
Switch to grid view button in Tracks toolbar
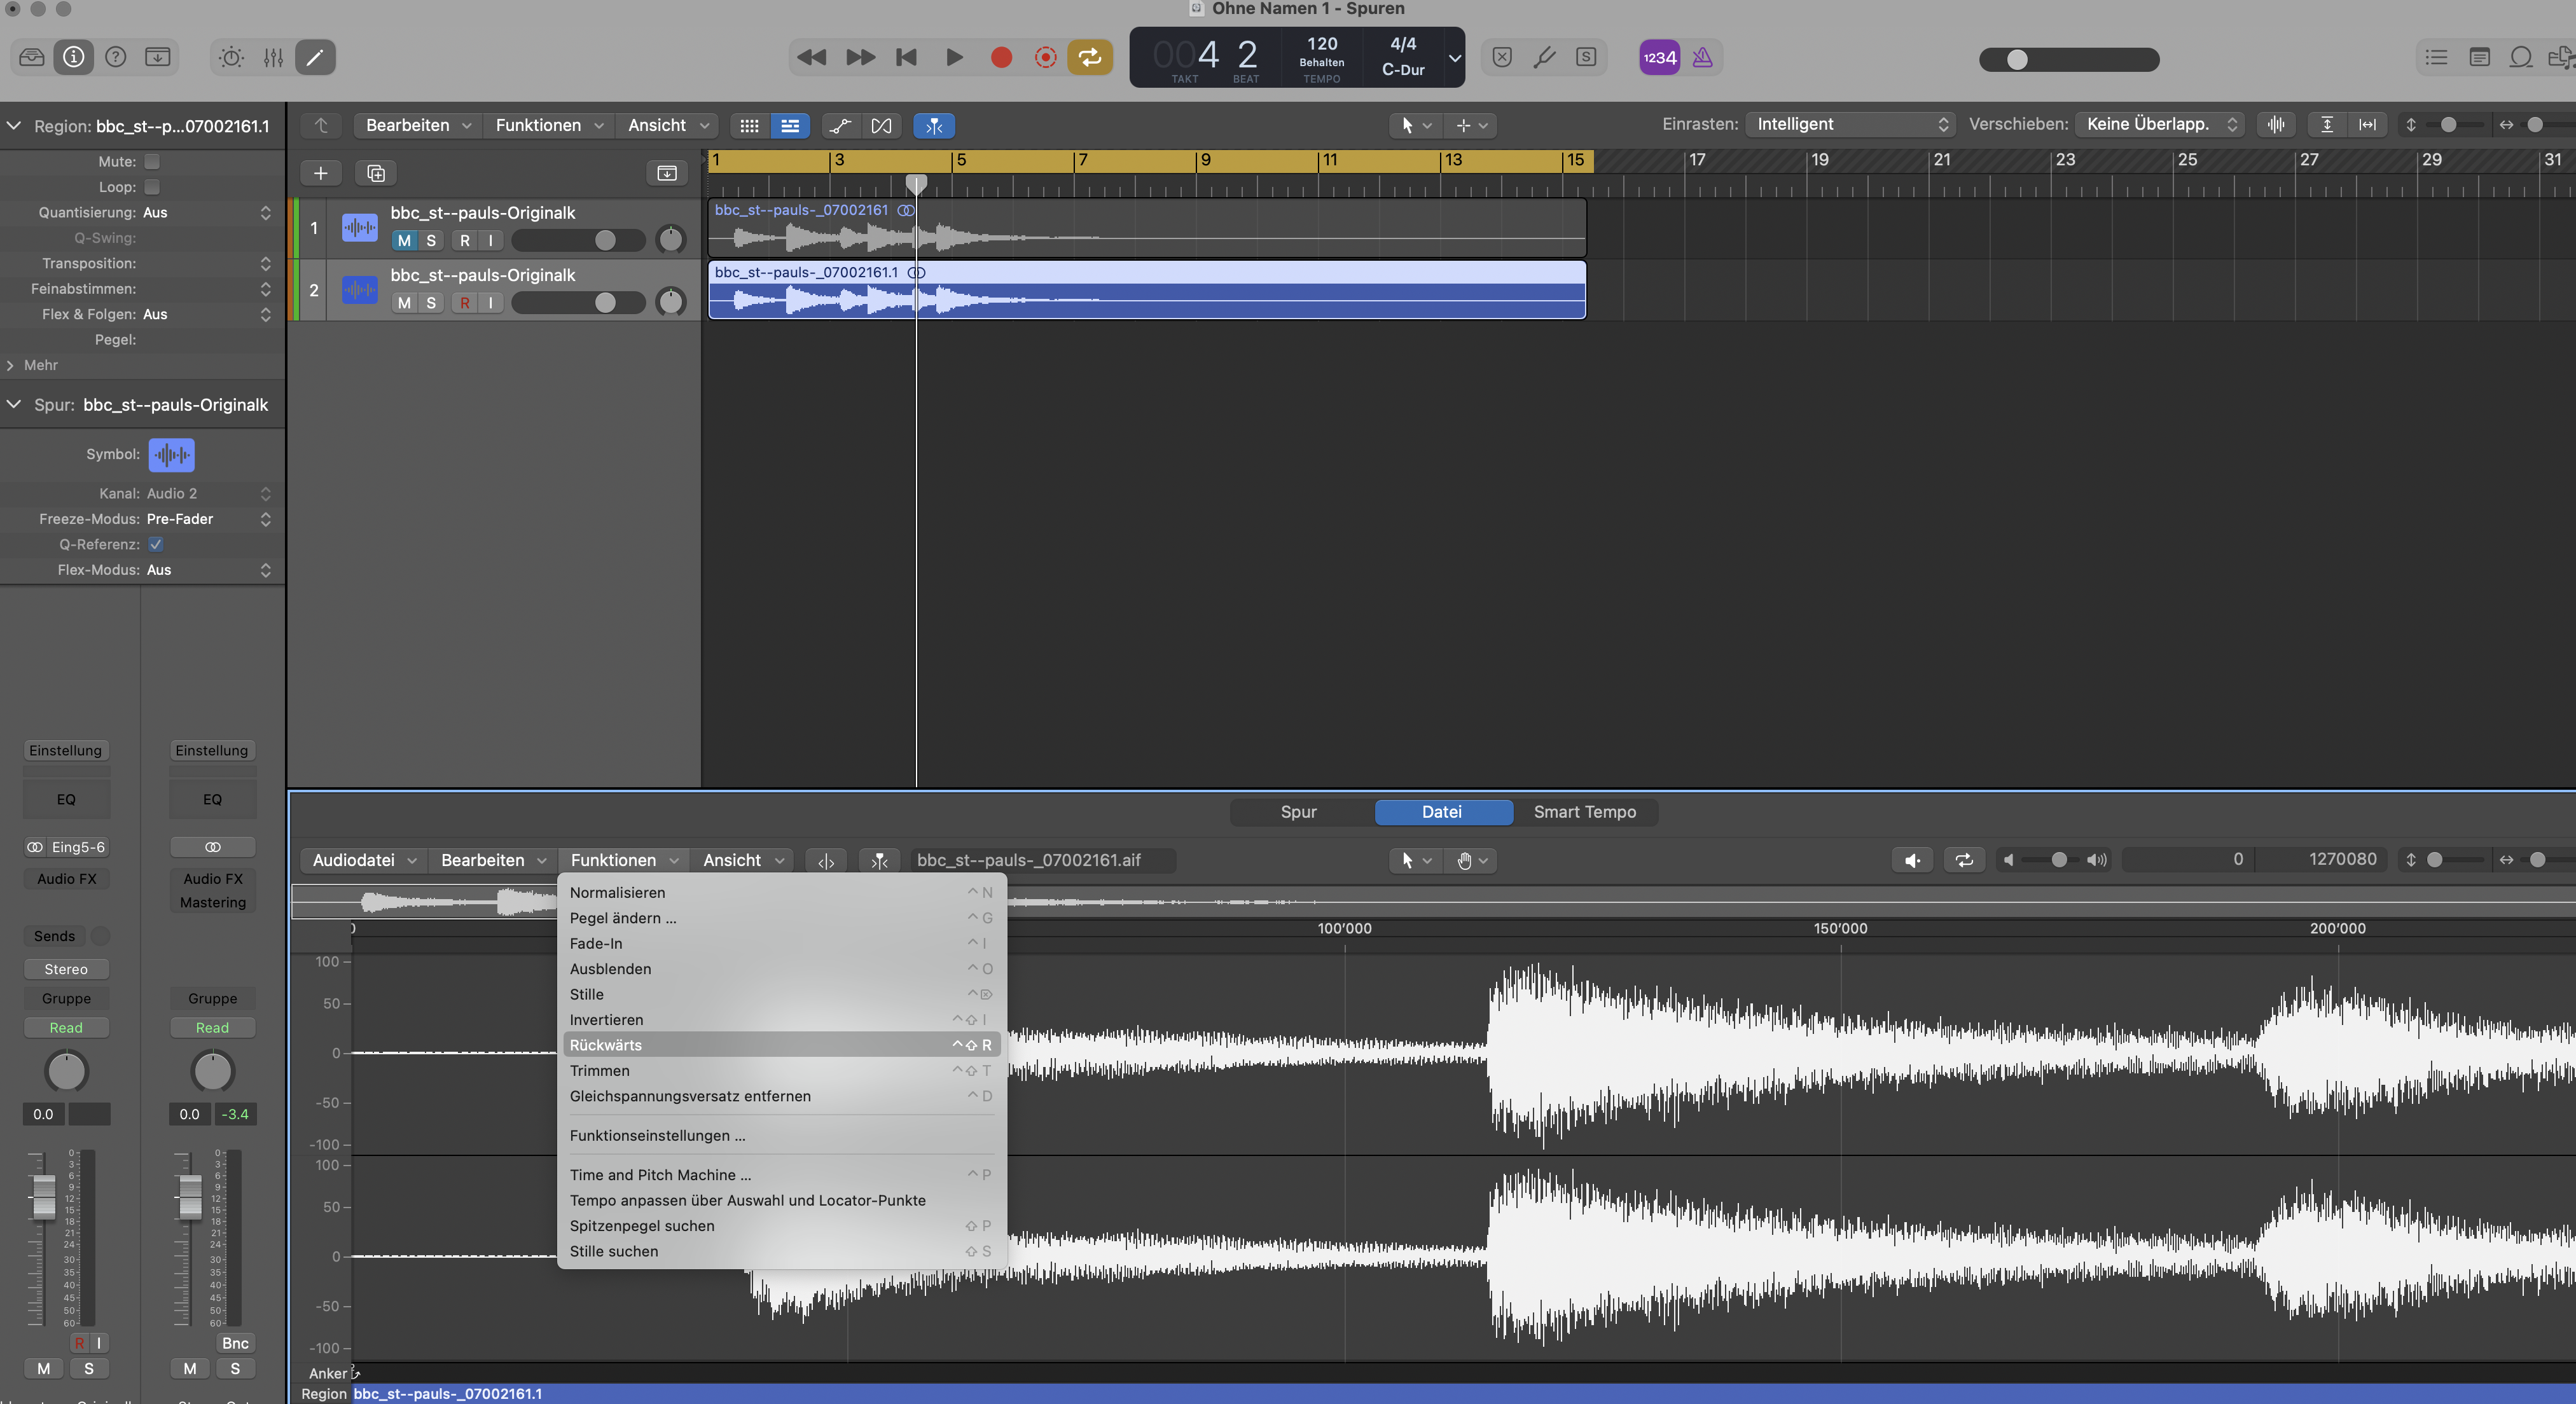pyautogui.click(x=749, y=125)
